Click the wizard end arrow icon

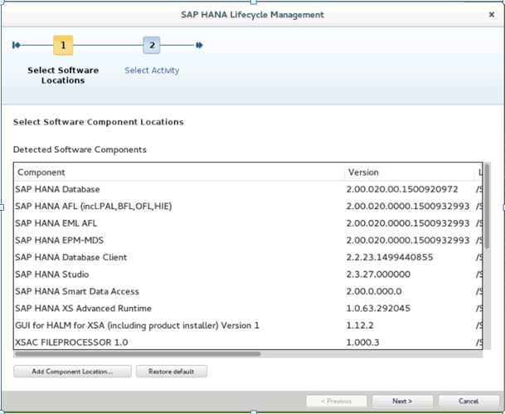[x=199, y=46]
